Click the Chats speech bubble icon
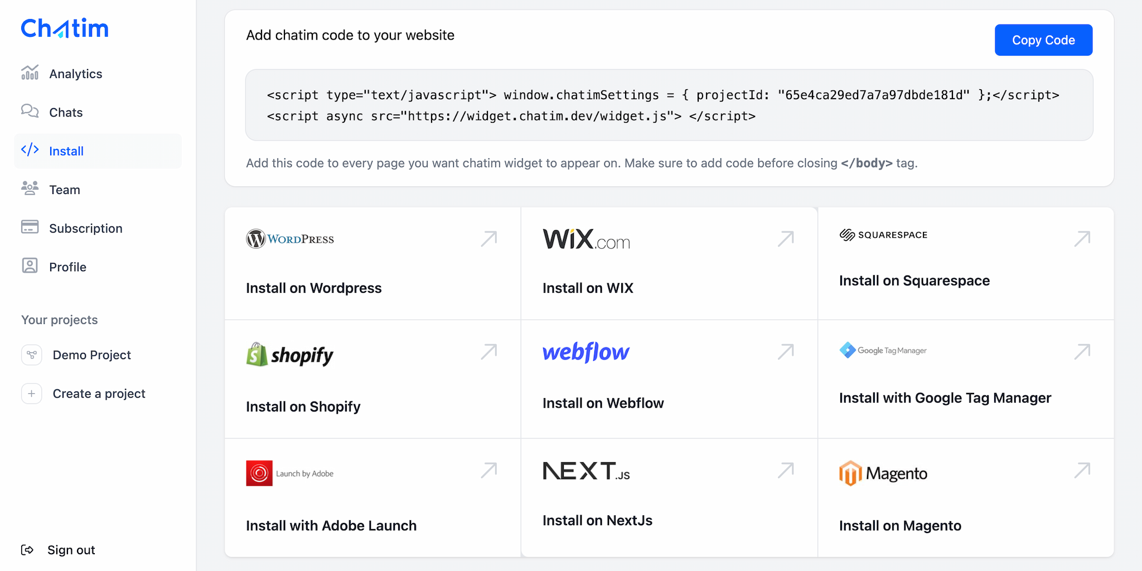Screen dimensions: 1142x571 coord(30,112)
